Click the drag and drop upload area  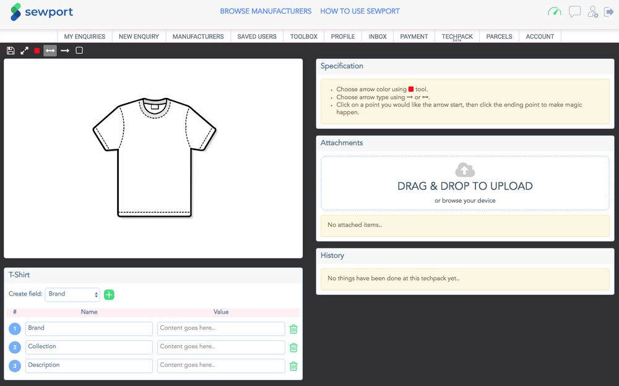465,183
